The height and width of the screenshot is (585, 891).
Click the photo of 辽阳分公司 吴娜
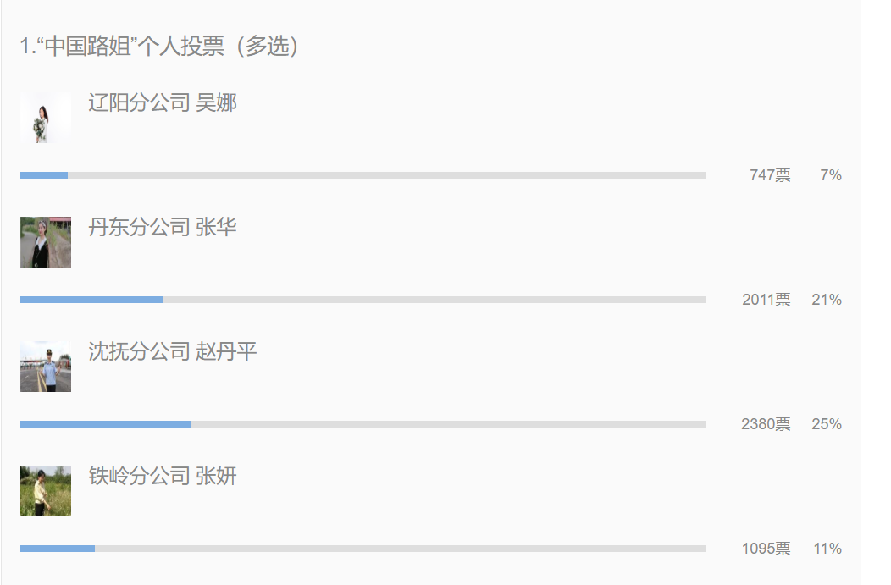click(x=46, y=119)
